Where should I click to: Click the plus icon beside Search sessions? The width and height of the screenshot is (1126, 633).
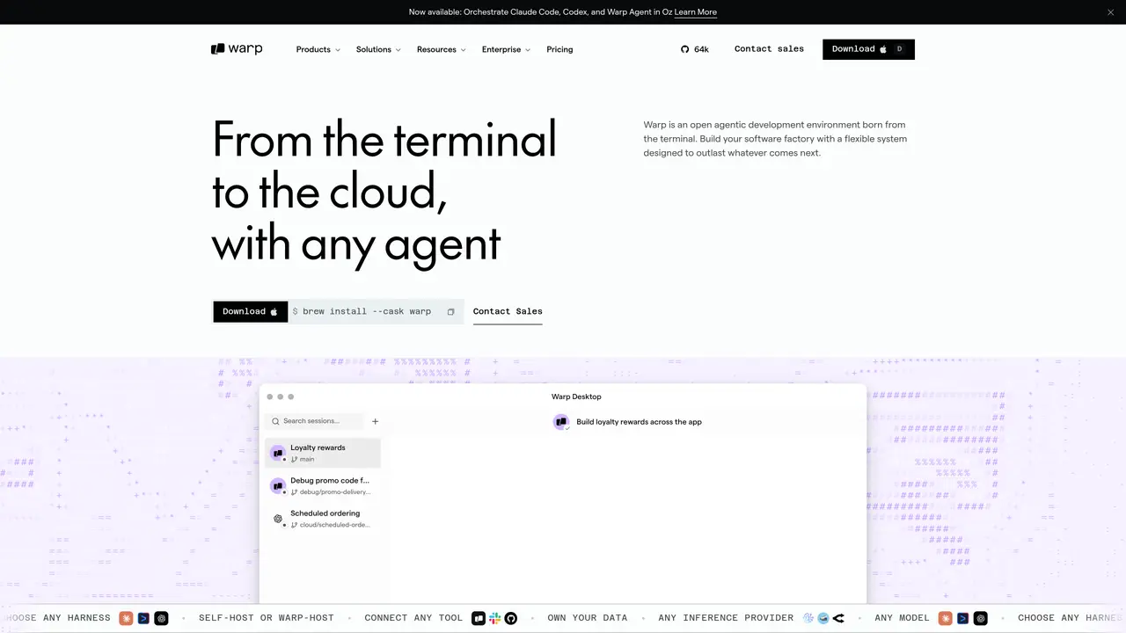pos(375,421)
